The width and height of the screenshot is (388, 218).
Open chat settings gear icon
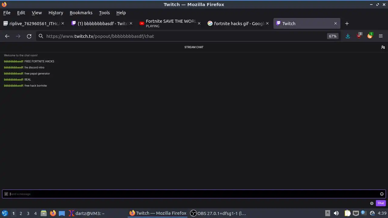372,203
